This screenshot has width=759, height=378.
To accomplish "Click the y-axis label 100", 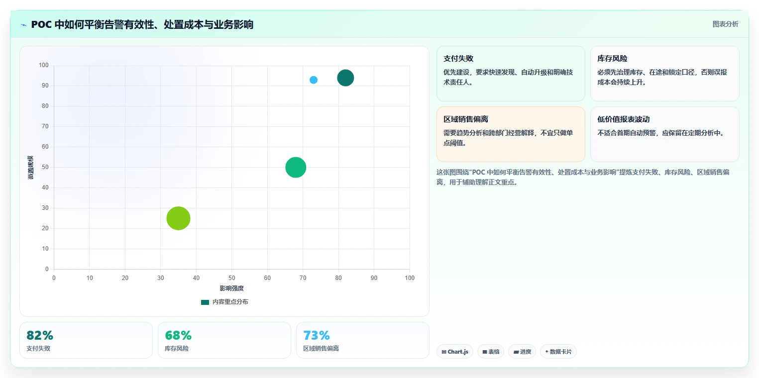I will point(44,65).
